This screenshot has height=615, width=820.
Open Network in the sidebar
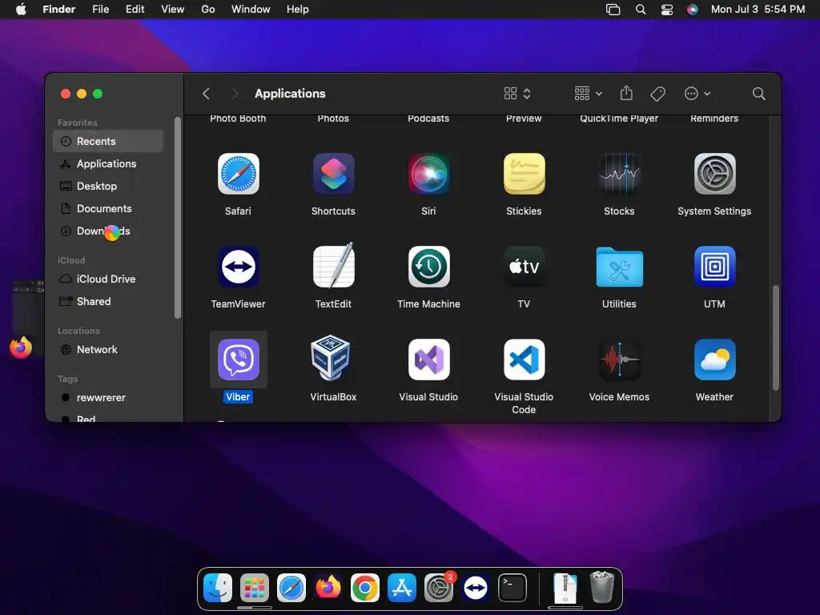pos(108,349)
